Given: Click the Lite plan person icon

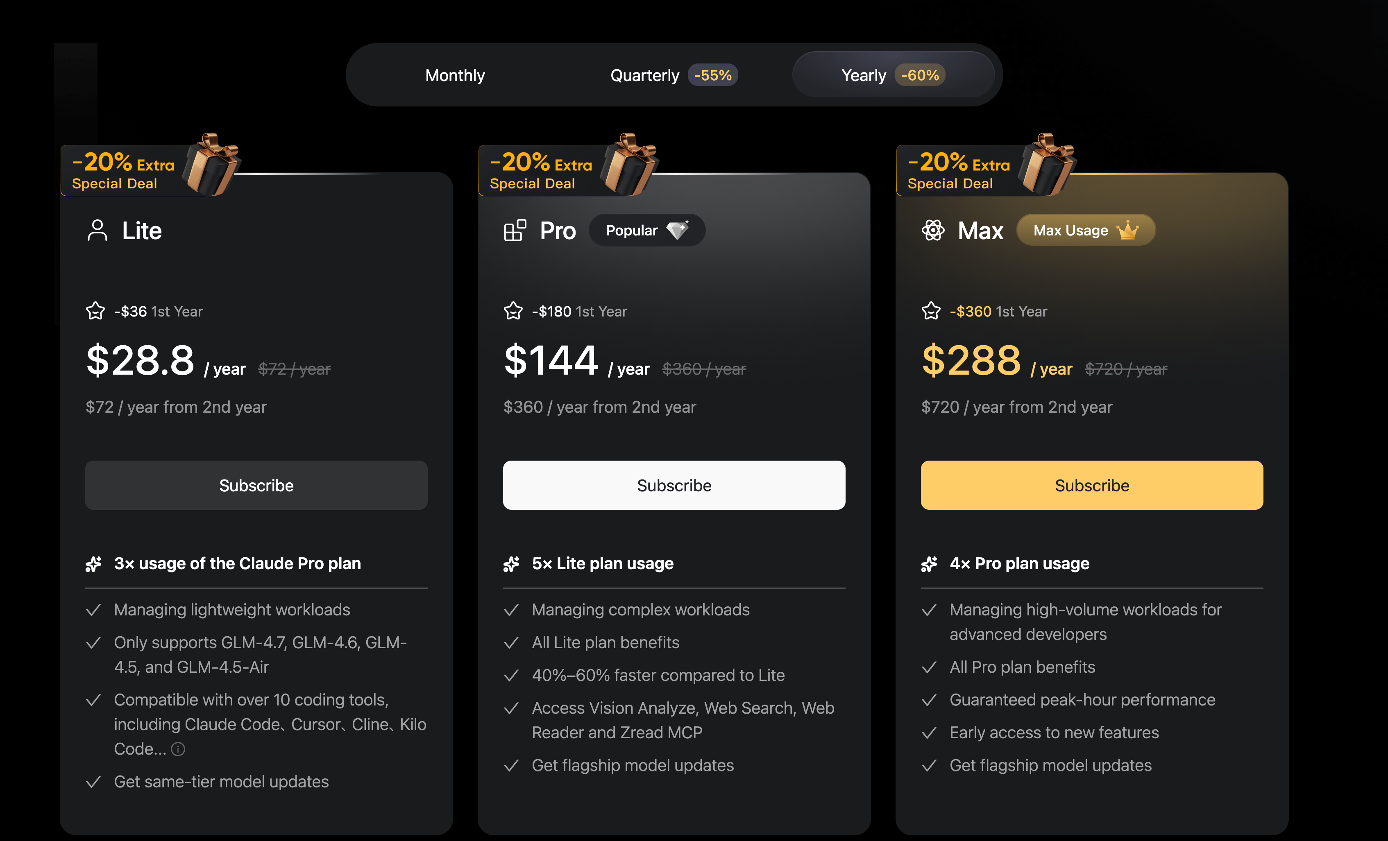Looking at the screenshot, I should [98, 230].
